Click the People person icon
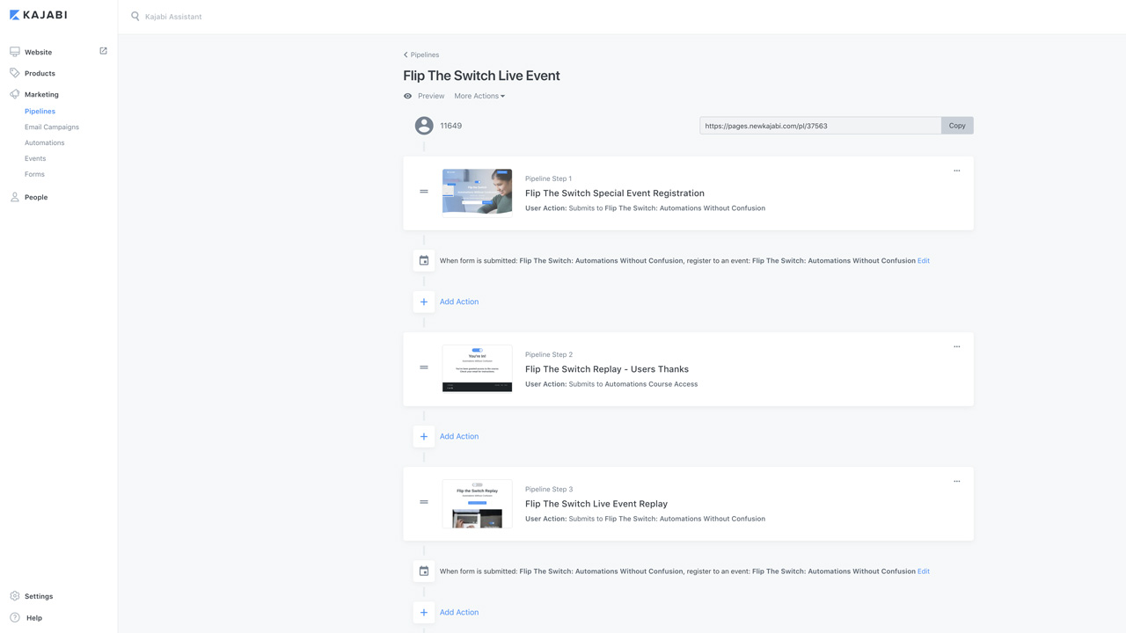Viewport: 1126px width, 633px height. [x=15, y=197]
